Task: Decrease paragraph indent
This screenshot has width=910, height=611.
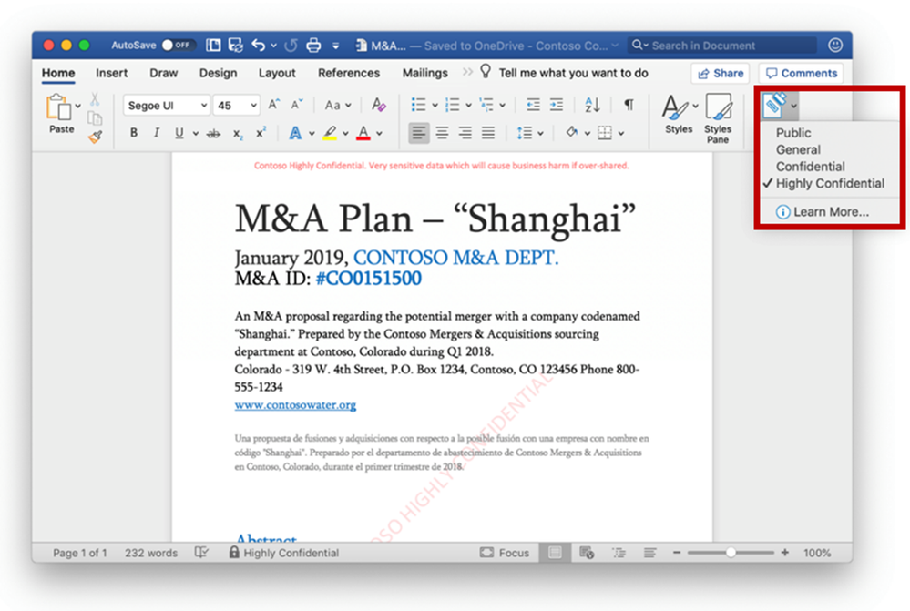Action: tap(533, 105)
